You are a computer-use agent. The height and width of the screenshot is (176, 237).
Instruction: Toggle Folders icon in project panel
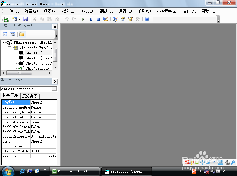(22, 34)
